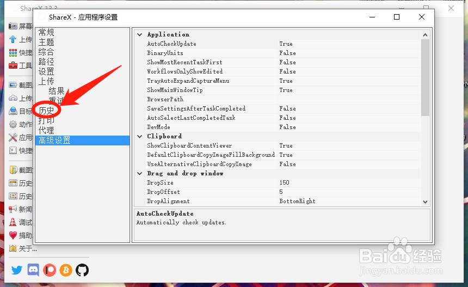Click the gear 动作 actions icon

[13, 124]
